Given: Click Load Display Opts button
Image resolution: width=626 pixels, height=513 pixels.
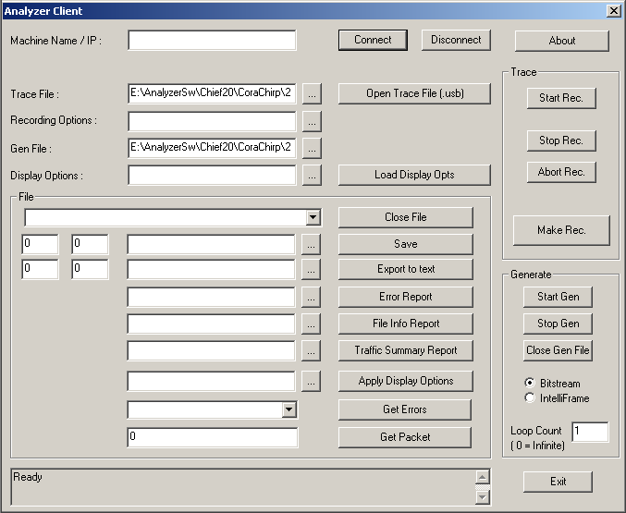Looking at the screenshot, I should tap(414, 175).
